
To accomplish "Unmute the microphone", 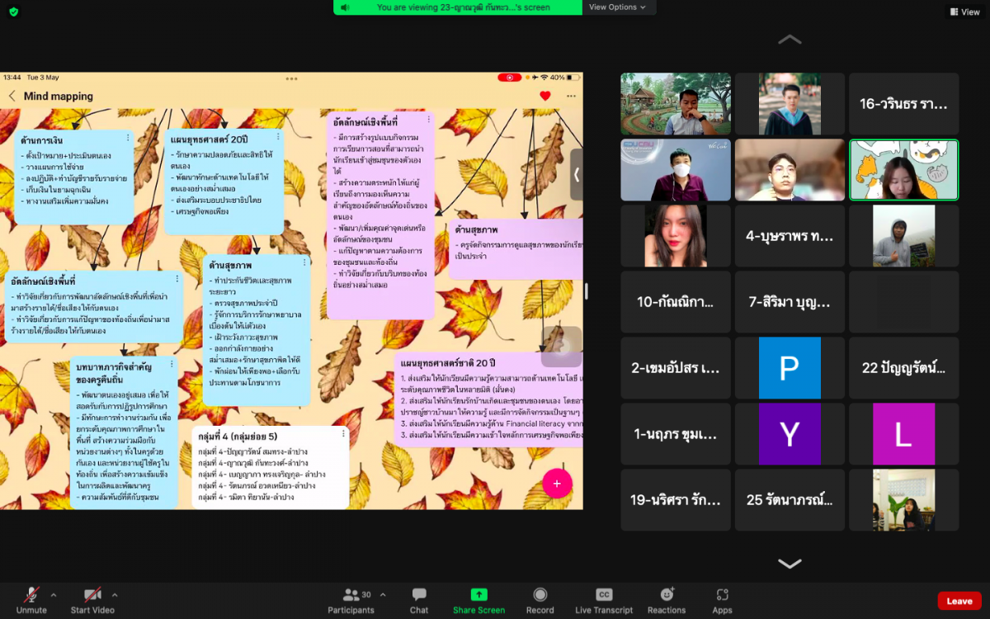I will (x=31, y=600).
